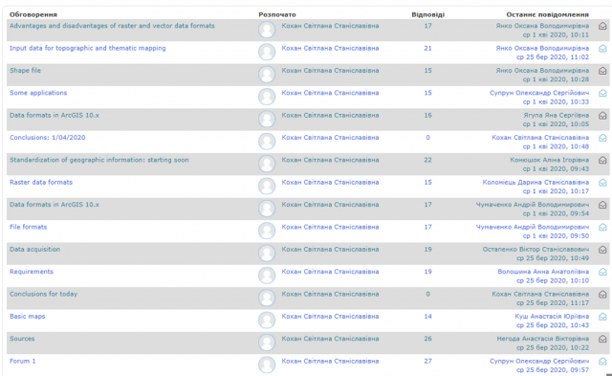This screenshot has width=612, height=376.
Task: Open the Shape file discussion
Action: [25, 70]
